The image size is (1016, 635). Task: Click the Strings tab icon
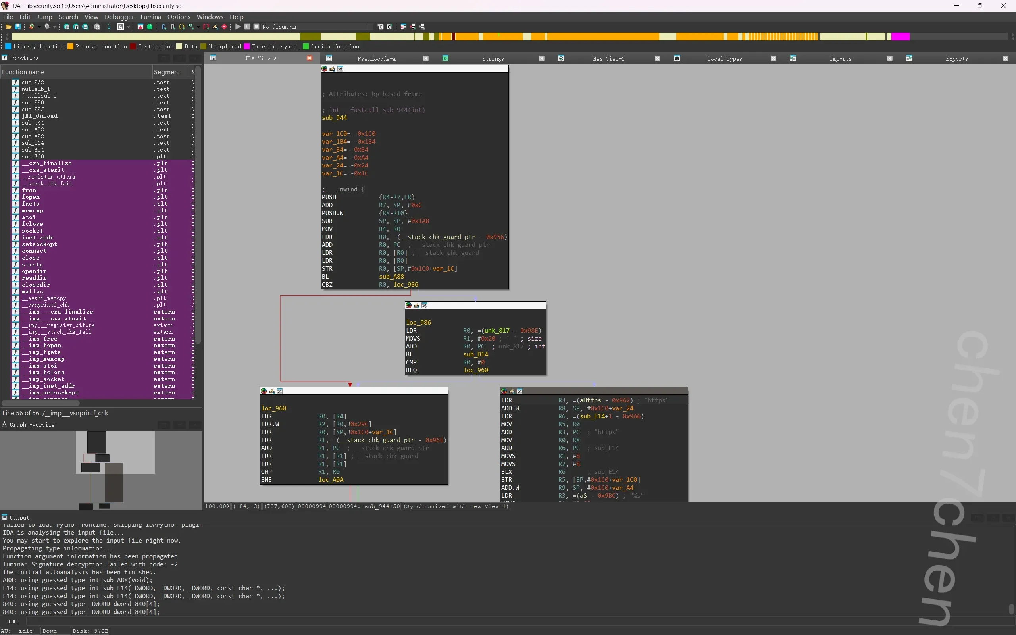click(x=445, y=58)
